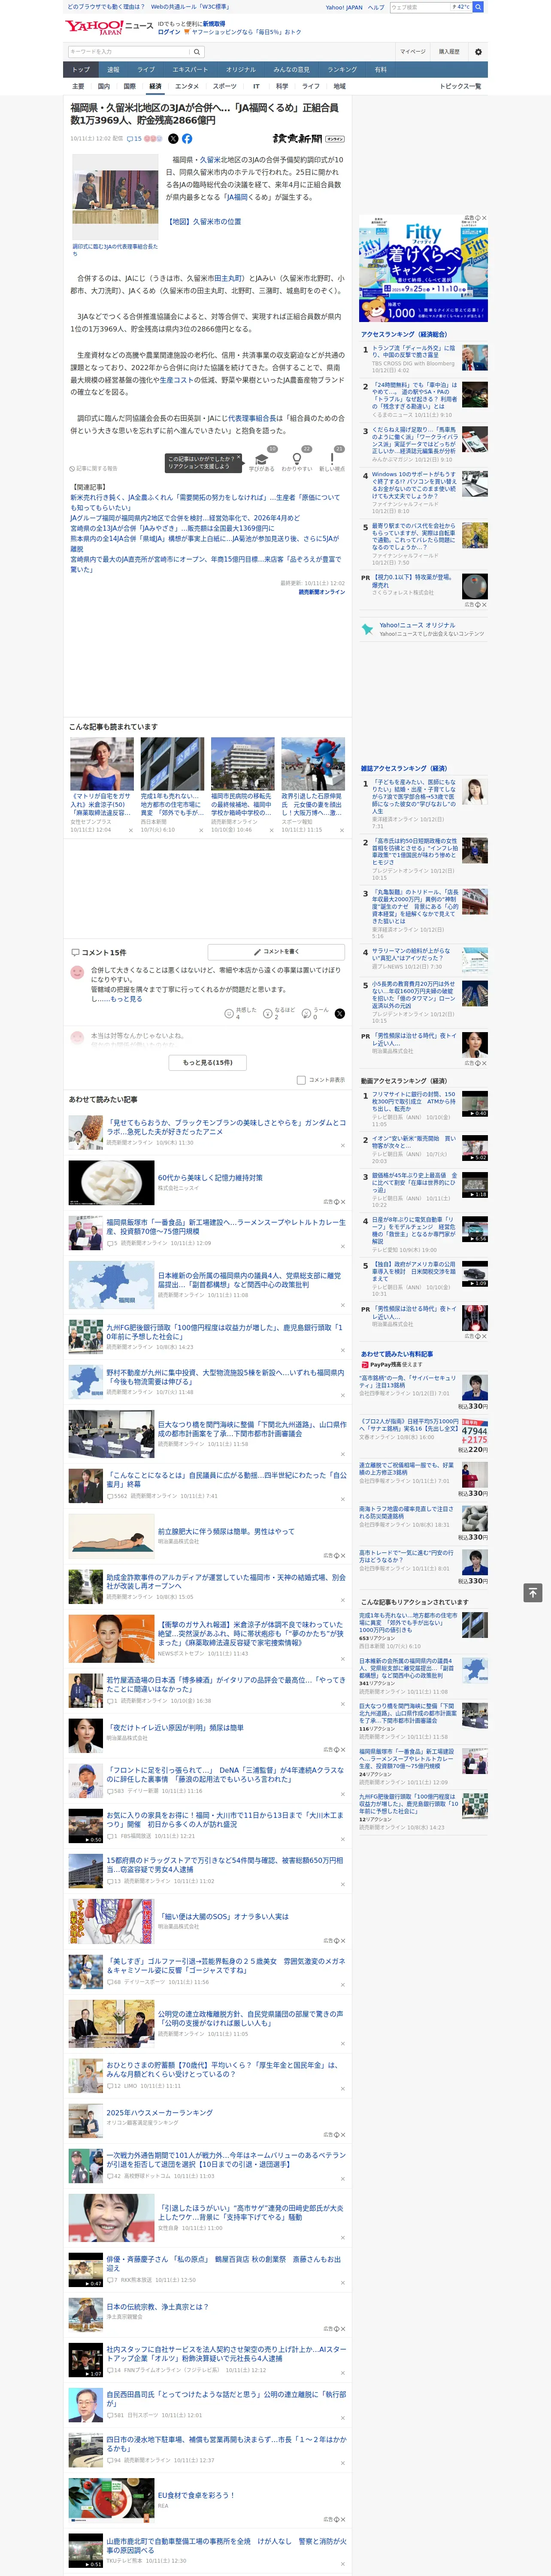The image size is (551, 2576).
Task: Tick the コメント非表示 checkbox
Action: click(301, 1080)
